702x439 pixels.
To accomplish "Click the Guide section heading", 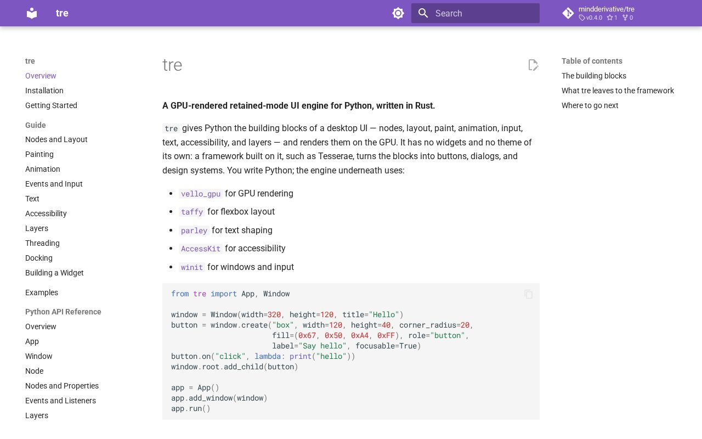I will 36,125.
